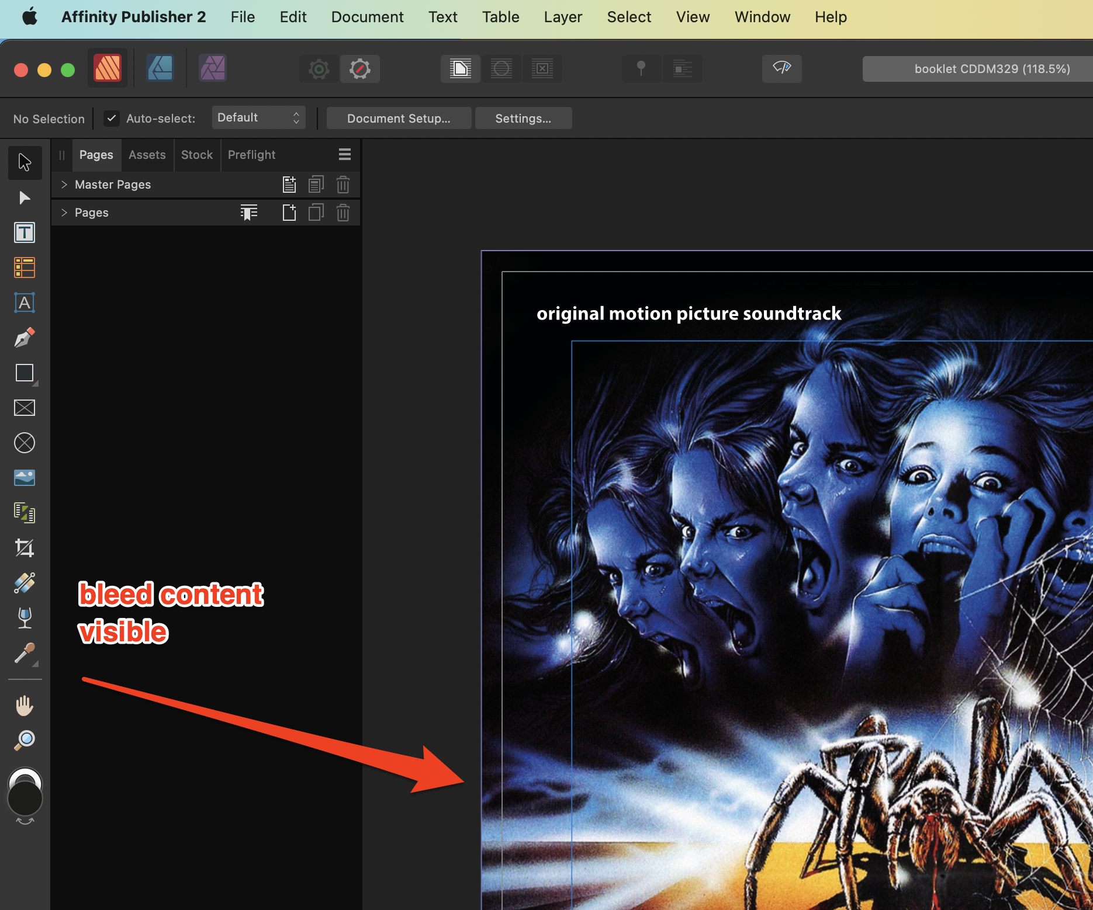Click the speech bubble toolbar icon
The height and width of the screenshot is (910, 1093).
click(782, 69)
